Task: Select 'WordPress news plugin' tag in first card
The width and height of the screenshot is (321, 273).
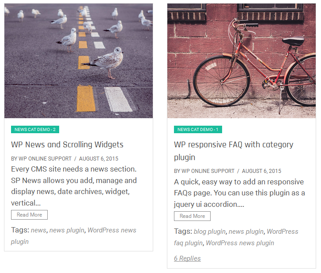Action: (112, 230)
